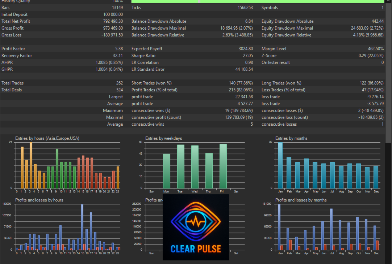This screenshot has width=392, height=264.
Task: Click the Equity Drawdown Relative label
Action: [x=286, y=35]
